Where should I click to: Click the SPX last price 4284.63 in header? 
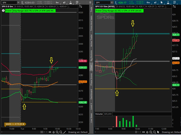30,3
